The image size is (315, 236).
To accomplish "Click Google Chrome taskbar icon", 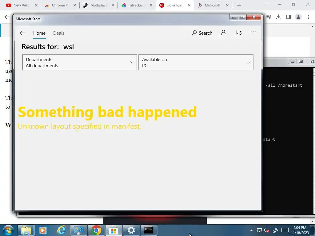I will pyautogui.click(x=96, y=230).
